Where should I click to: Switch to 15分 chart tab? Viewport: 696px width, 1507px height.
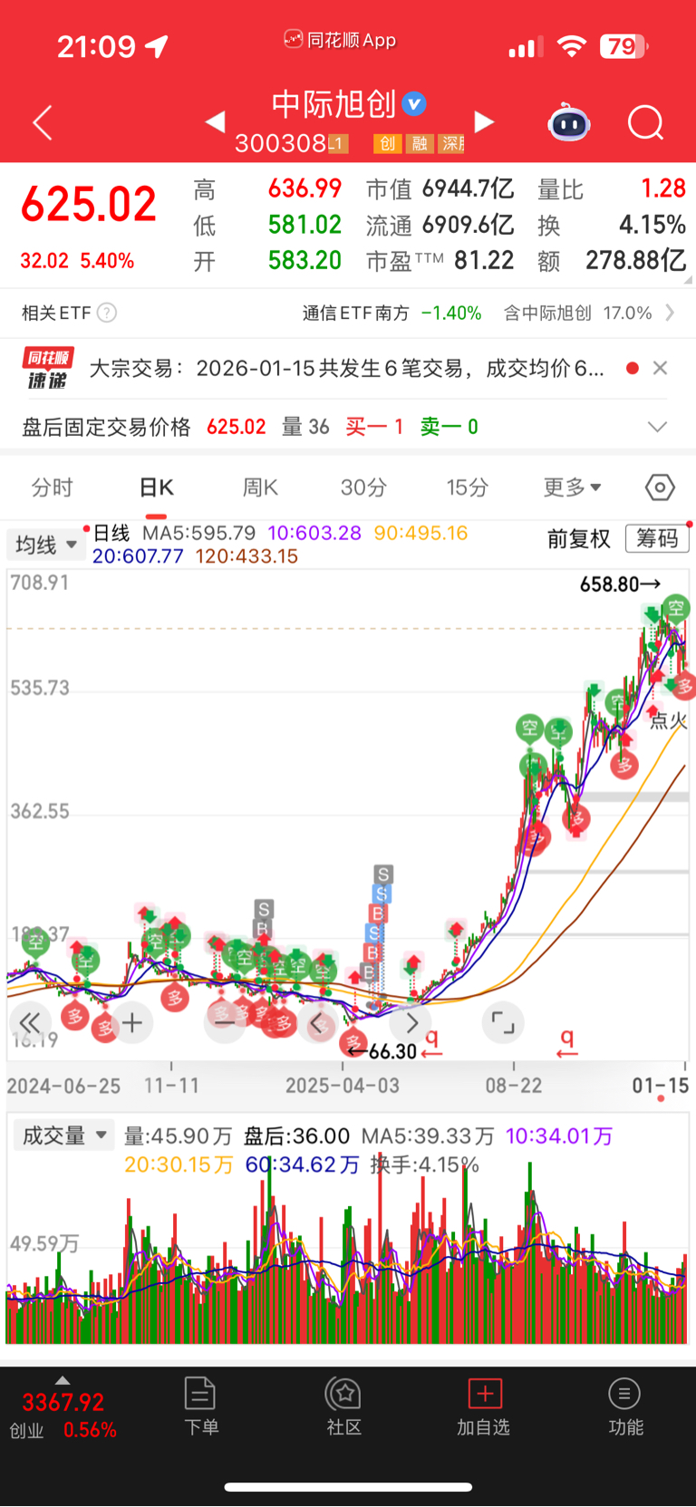click(468, 488)
